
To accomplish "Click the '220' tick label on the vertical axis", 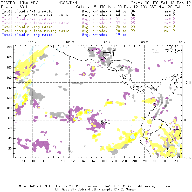I will pyautogui.click(x=9, y=47).
